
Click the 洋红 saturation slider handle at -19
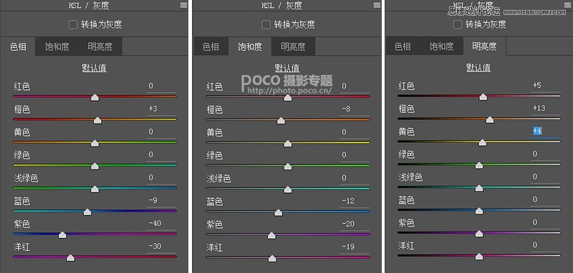[272, 259]
